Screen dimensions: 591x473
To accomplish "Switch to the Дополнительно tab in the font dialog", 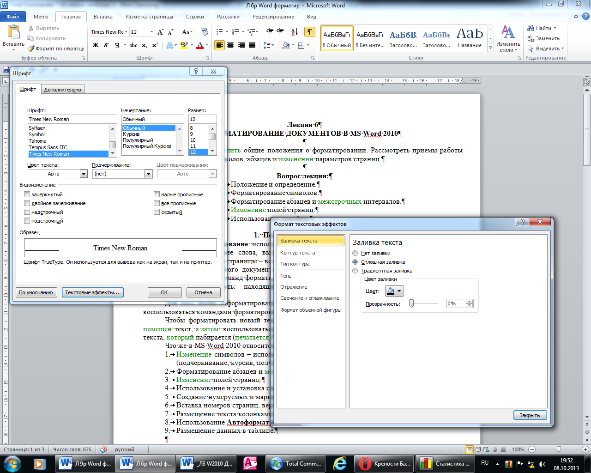I will point(63,90).
